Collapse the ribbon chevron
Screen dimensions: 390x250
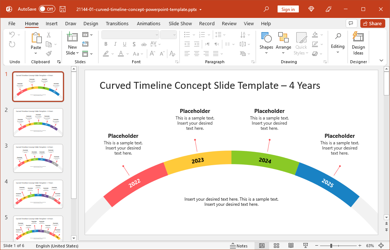(x=381, y=60)
